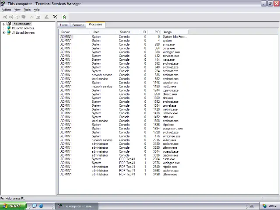Sort by the Session column header
The height and width of the screenshot is (210, 280).
click(128, 32)
